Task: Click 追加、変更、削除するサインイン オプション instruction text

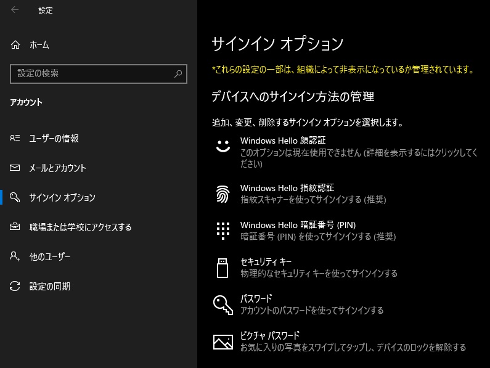Action: click(308, 122)
